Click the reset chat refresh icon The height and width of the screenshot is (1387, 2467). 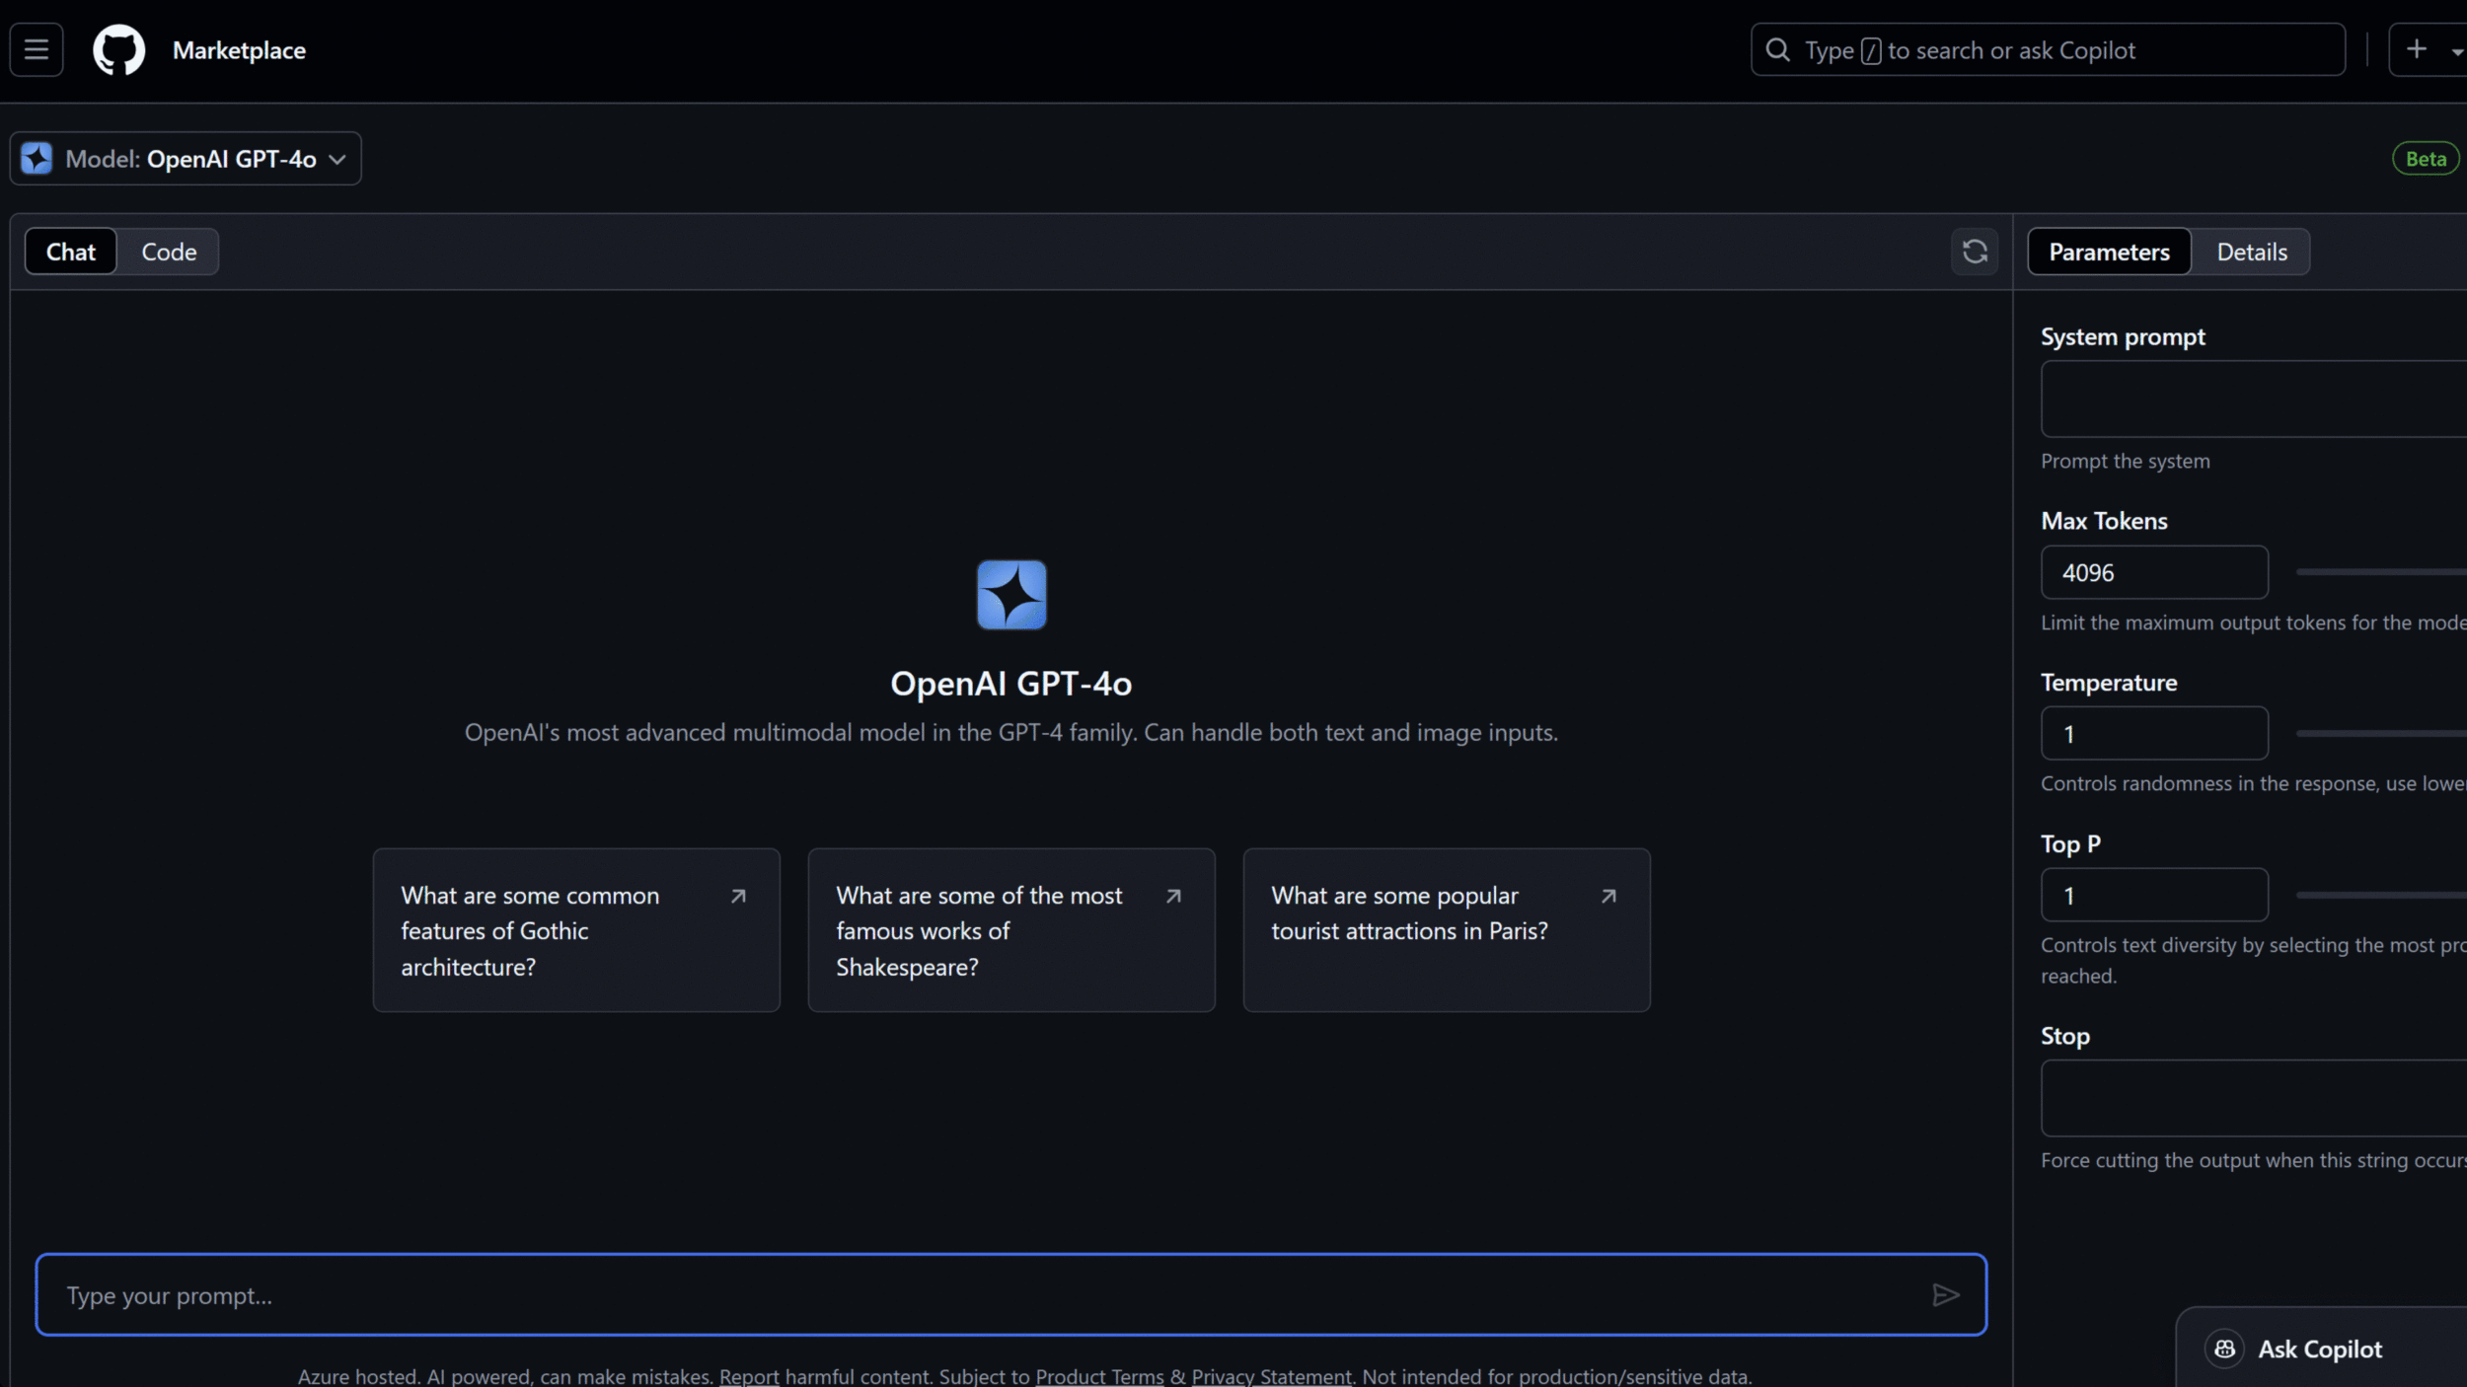tap(1975, 252)
